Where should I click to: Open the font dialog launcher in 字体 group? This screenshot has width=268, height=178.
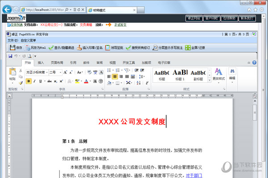point(102,89)
